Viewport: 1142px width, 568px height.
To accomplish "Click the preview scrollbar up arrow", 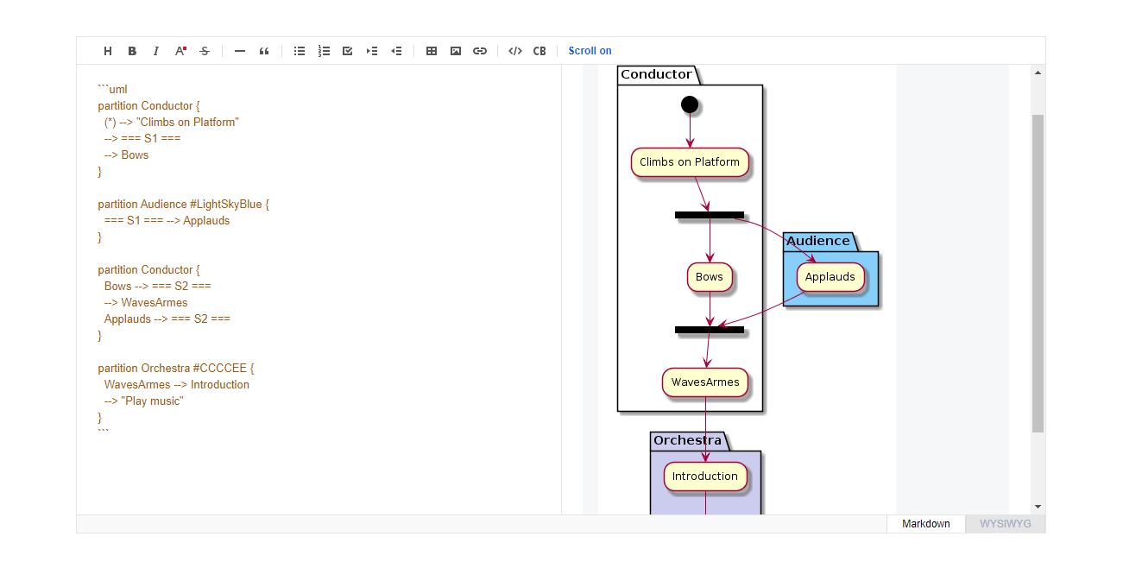I will [1038, 73].
